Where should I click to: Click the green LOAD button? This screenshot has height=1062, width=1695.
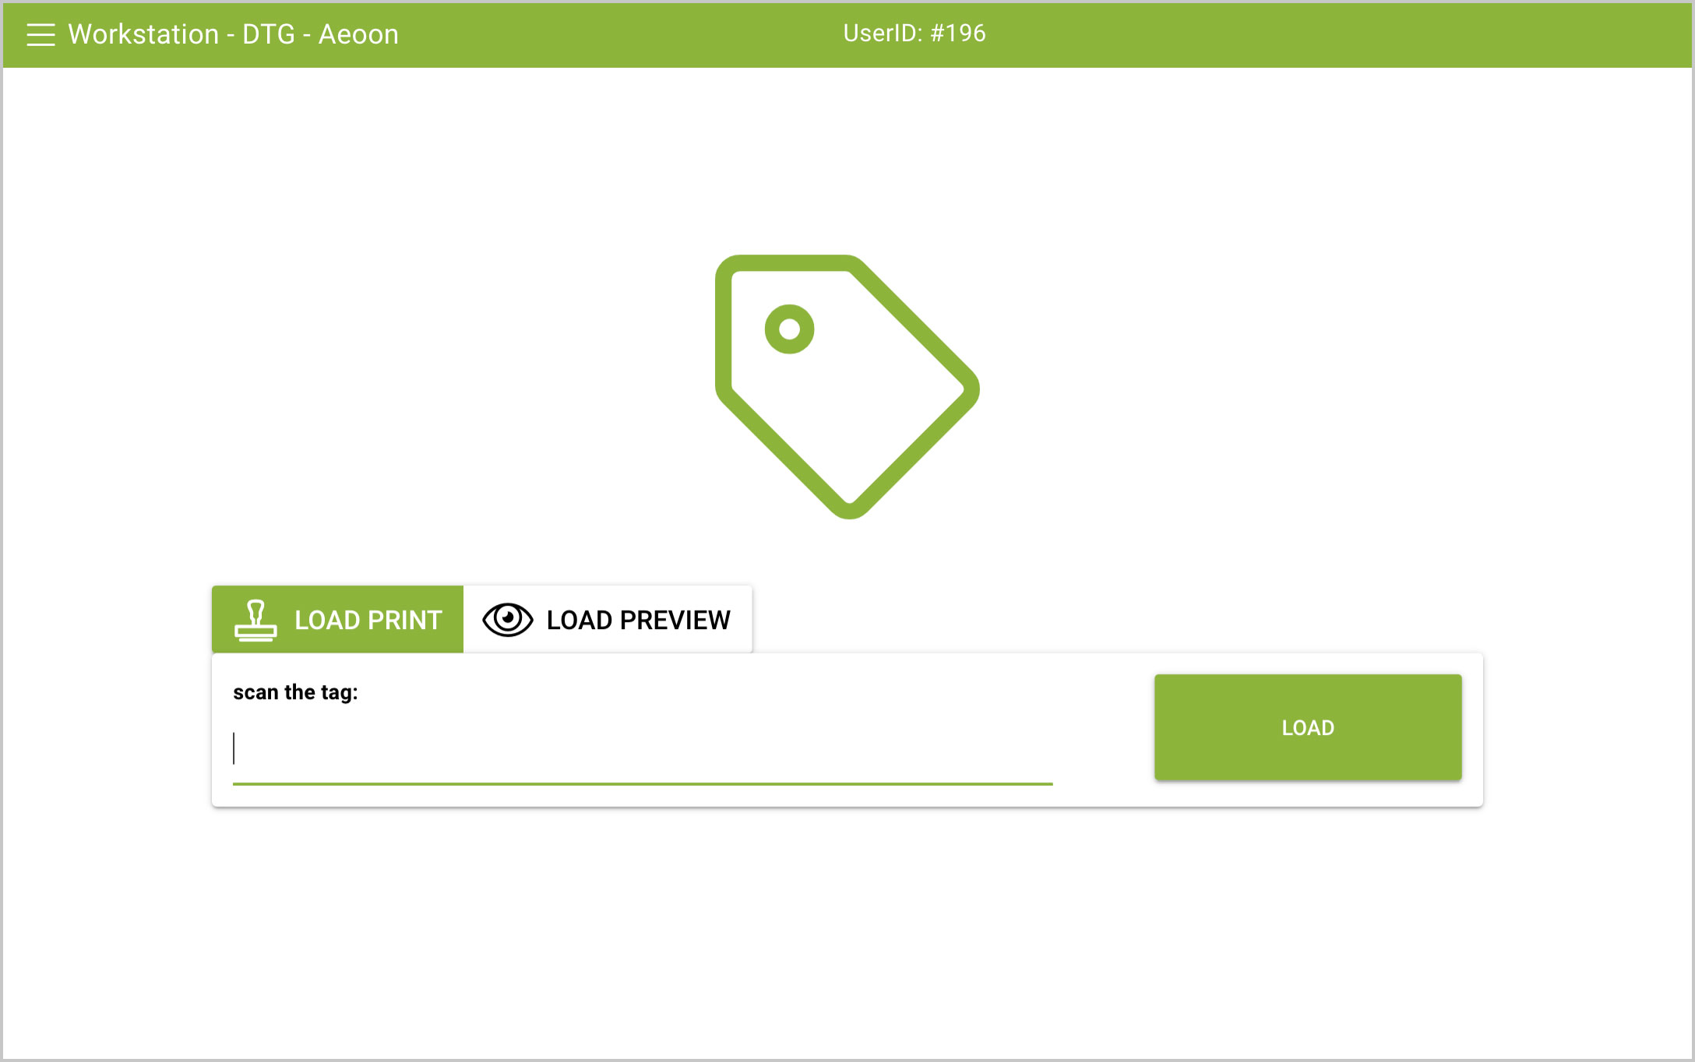(x=1308, y=727)
